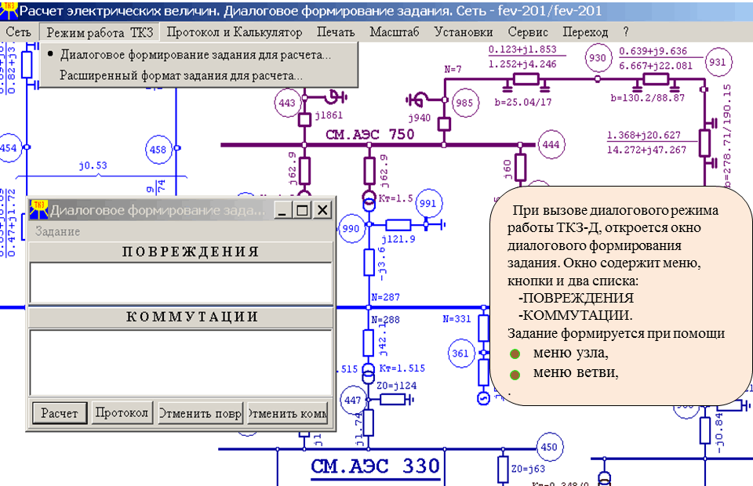
Task: Open the Протокол и Калькулятор menu
Action: point(234,32)
